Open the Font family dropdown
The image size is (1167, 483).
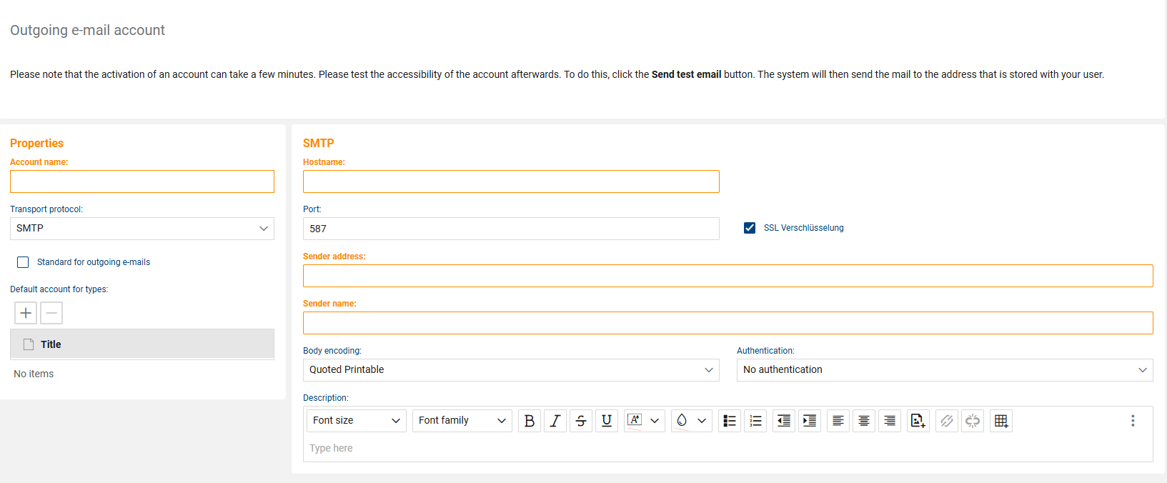pyautogui.click(x=462, y=421)
